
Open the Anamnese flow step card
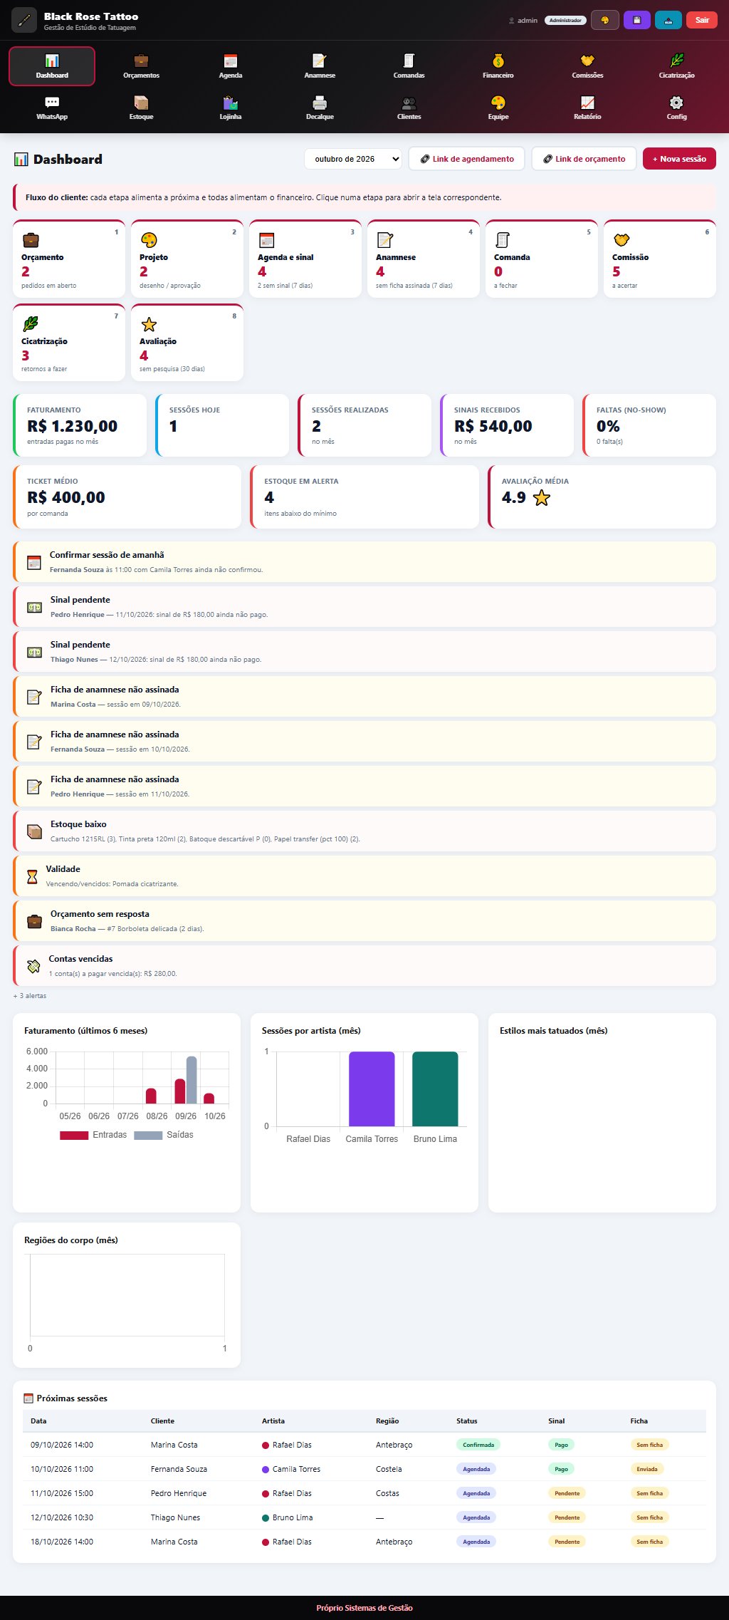424,259
